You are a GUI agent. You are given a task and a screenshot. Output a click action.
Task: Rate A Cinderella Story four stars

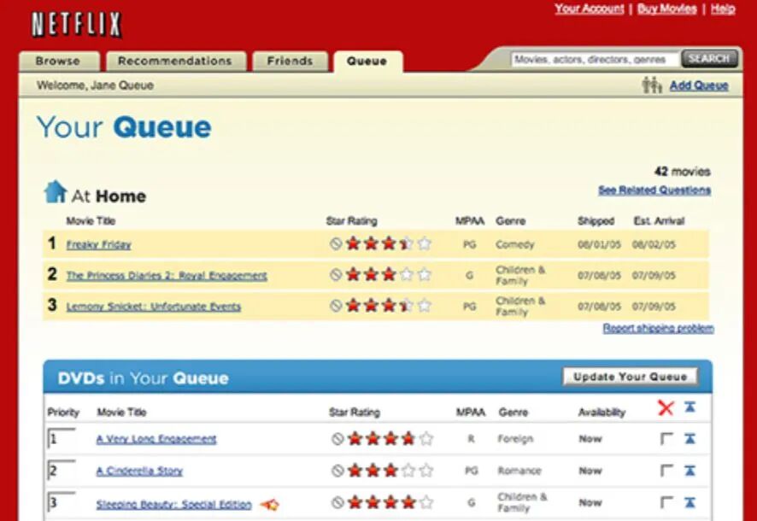click(408, 470)
